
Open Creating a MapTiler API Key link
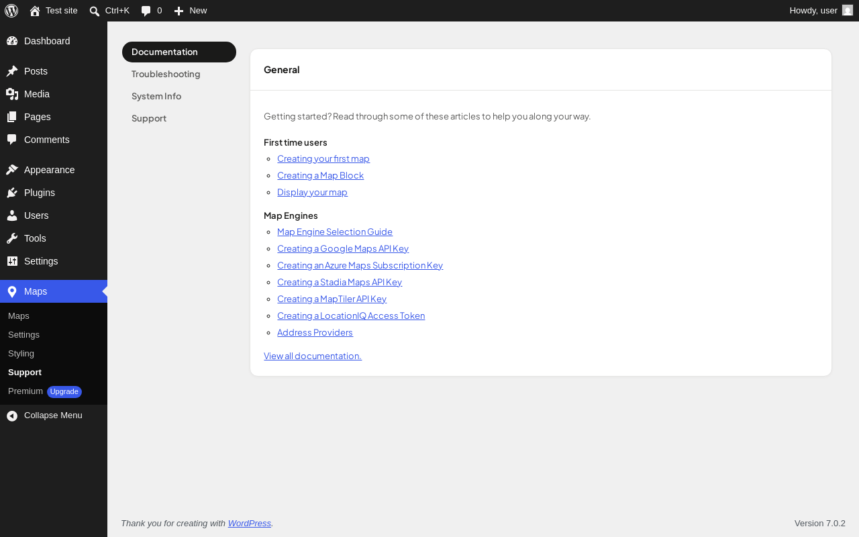[x=332, y=299]
